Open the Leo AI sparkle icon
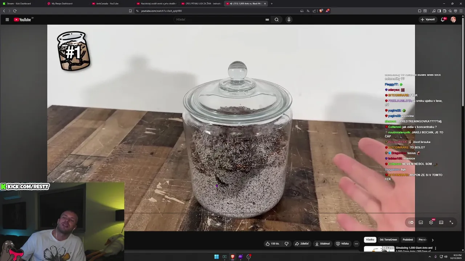Viewport: 465px width, 261px height. click(450, 11)
